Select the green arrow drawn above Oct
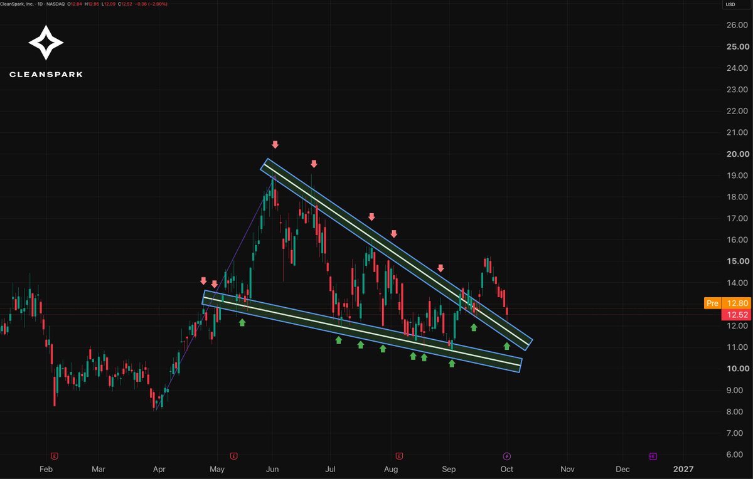The width and height of the screenshot is (753, 479). [x=507, y=345]
